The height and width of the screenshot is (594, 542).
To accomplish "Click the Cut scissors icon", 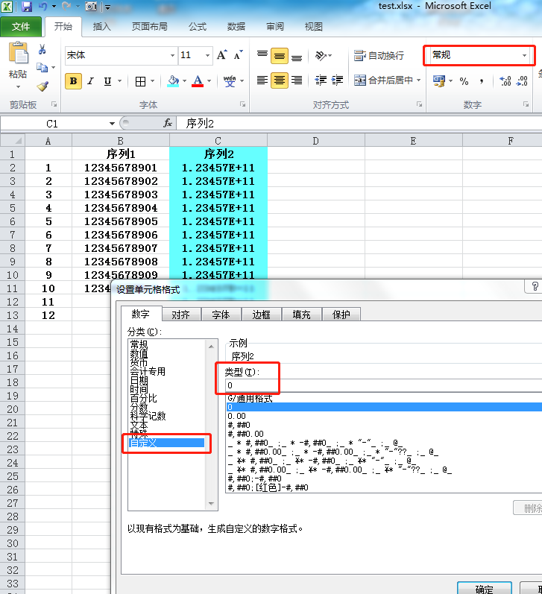I will (x=42, y=49).
